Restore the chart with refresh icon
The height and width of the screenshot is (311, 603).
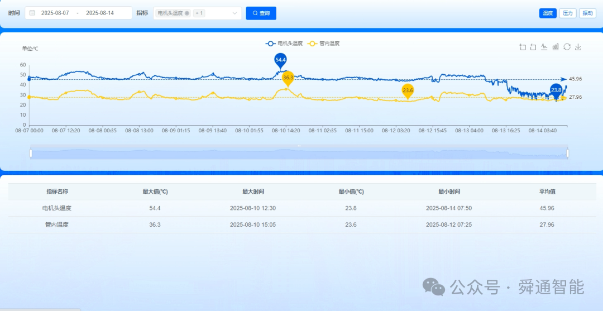(x=567, y=47)
